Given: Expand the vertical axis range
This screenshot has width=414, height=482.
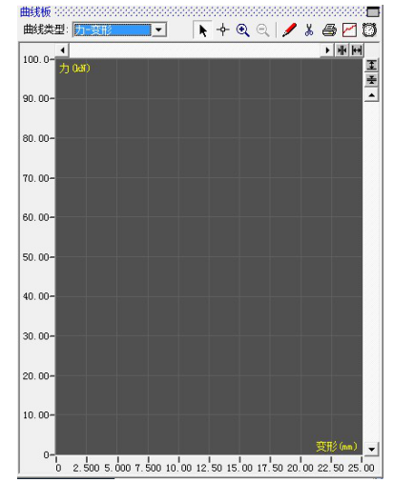Looking at the screenshot, I should (x=371, y=65).
